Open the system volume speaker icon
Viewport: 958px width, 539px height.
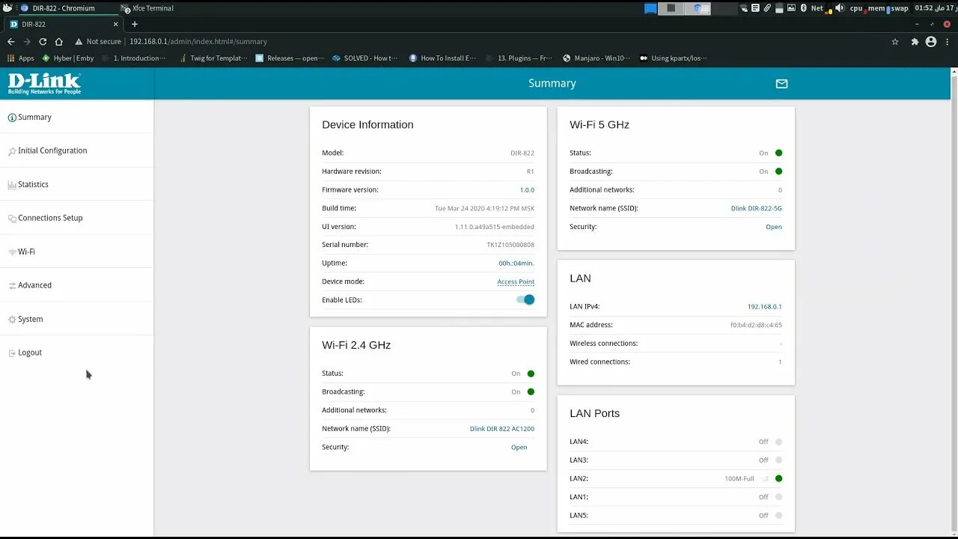point(839,8)
